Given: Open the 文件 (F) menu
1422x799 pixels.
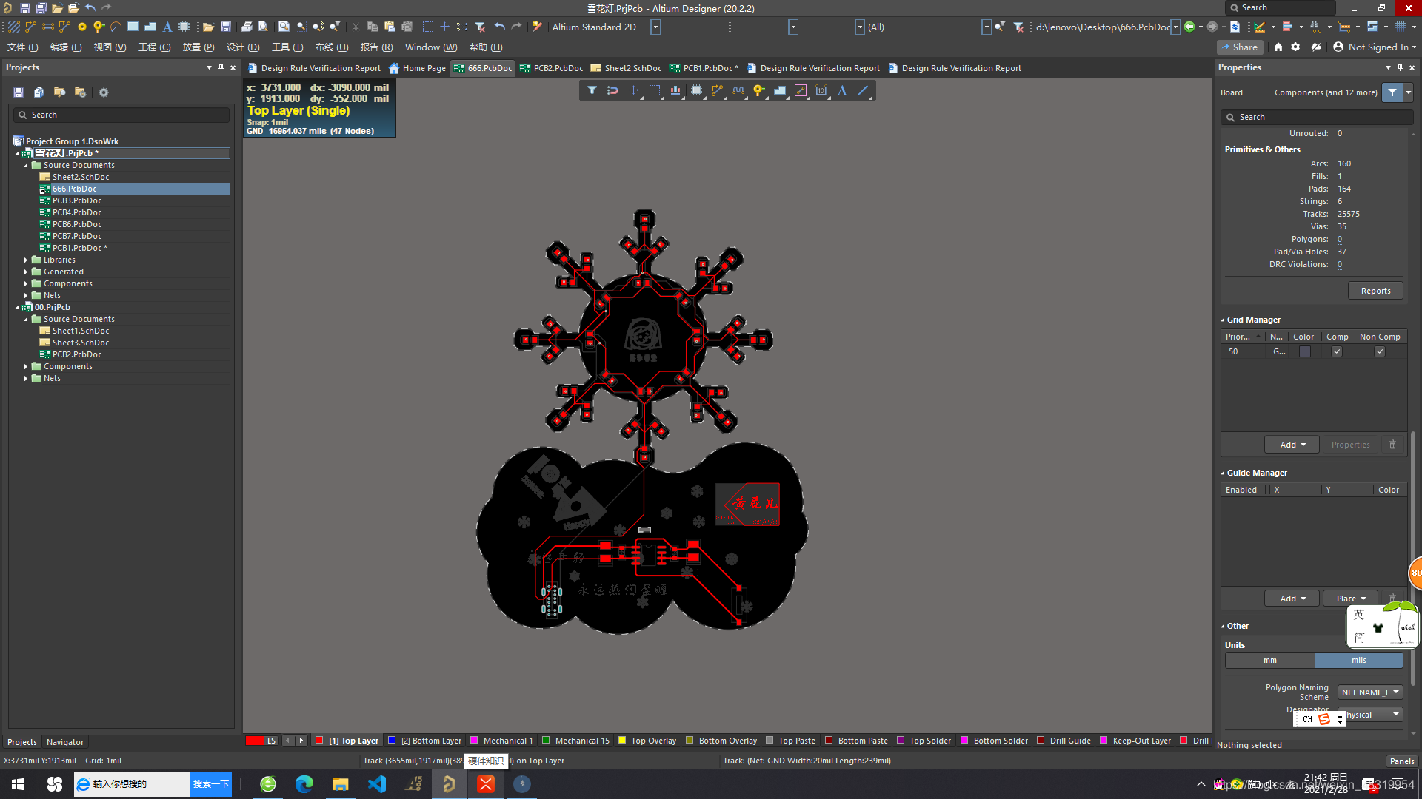Looking at the screenshot, I should [x=23, y=47].
